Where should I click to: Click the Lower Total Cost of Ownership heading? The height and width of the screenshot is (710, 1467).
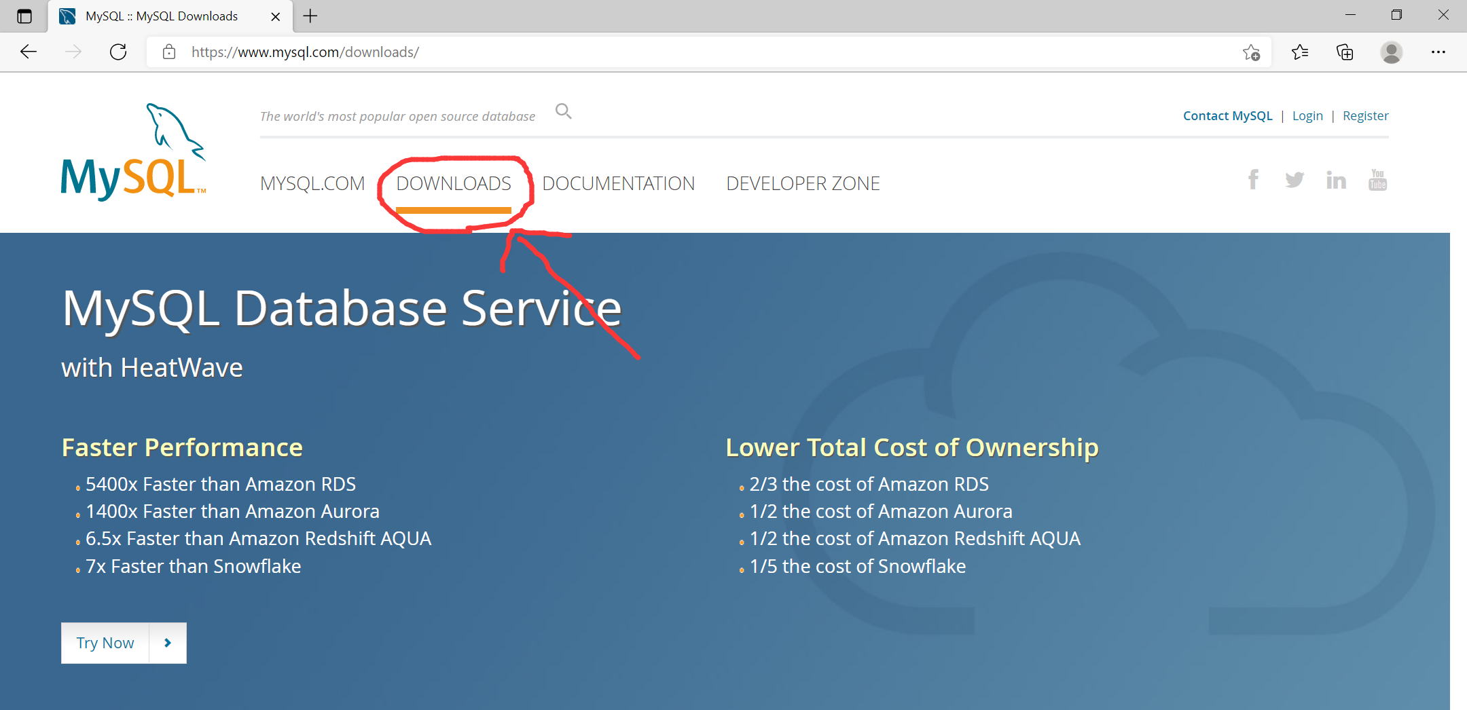coord(912,447)
